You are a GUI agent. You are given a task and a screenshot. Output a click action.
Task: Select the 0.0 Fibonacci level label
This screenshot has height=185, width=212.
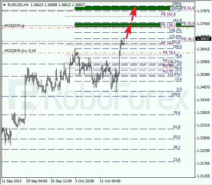179,89
